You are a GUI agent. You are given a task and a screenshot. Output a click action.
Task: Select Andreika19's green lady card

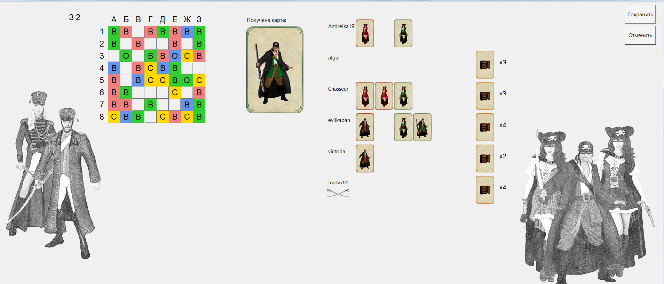click(x=403, y=33)
